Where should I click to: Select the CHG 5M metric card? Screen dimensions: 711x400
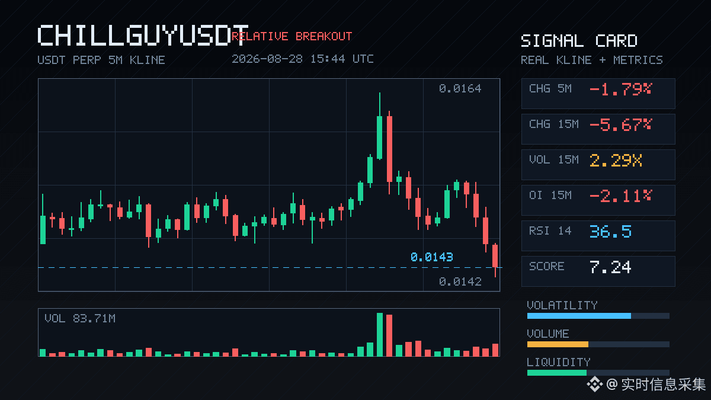598,94
